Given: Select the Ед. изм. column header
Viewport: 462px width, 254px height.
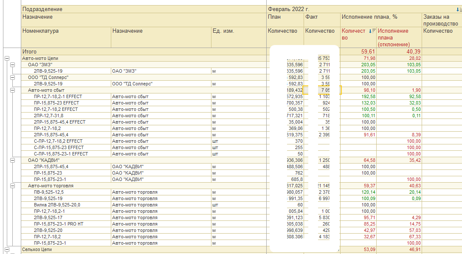Looking at the screenshot, I should click(239, 37).
